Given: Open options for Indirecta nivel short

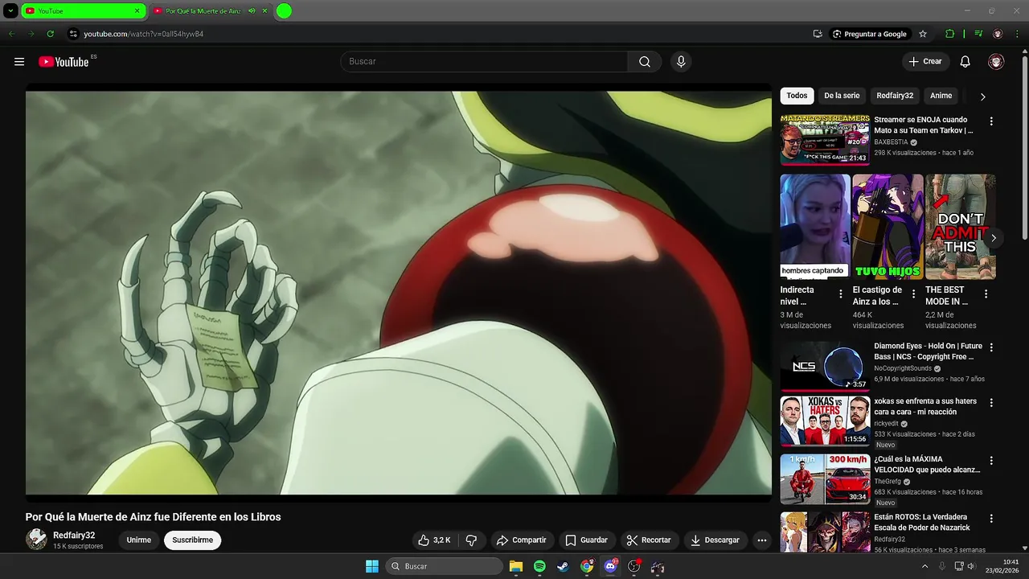Looking at the screenshot, I should (841, 294).
